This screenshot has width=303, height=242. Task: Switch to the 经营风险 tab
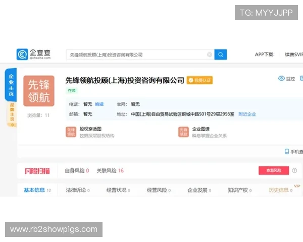pyautogui.click(x=159, y=190)
